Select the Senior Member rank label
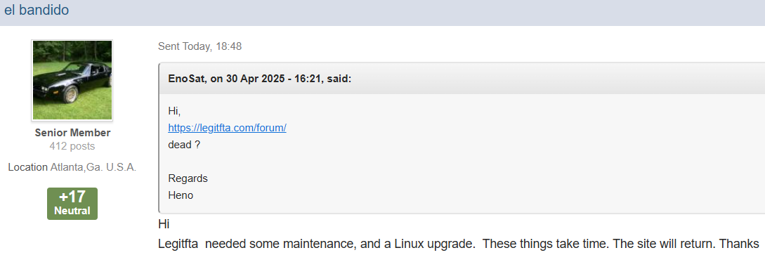Viewport: 765px width, 255px height. point(72,133)
